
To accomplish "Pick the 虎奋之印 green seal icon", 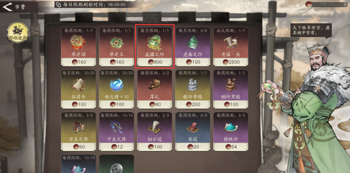I will (x=193, y=43).
